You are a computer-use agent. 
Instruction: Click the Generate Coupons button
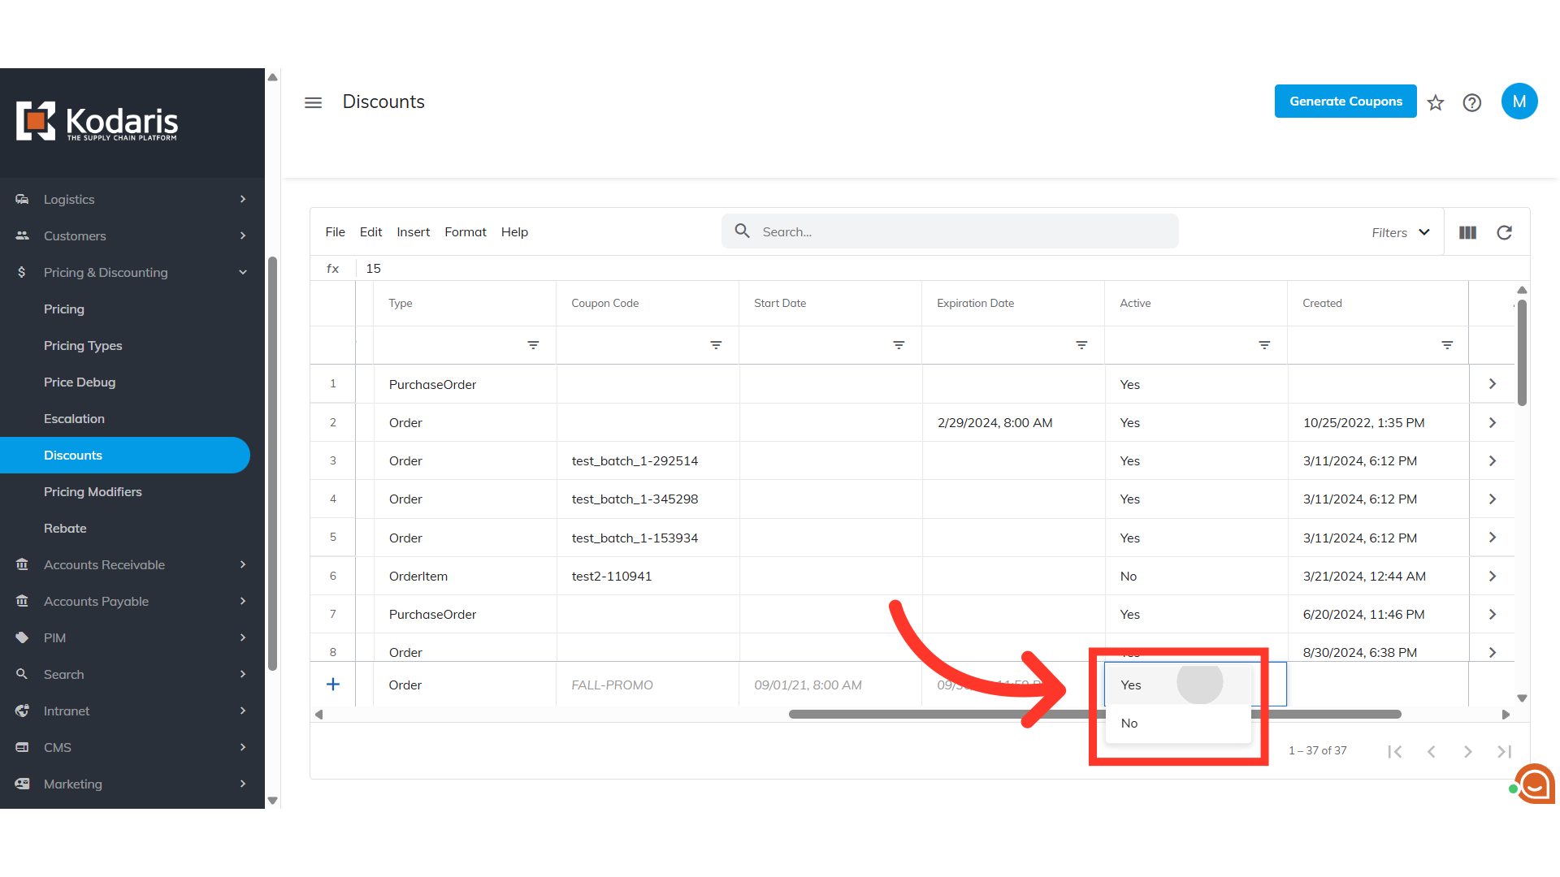(1345, 102)
